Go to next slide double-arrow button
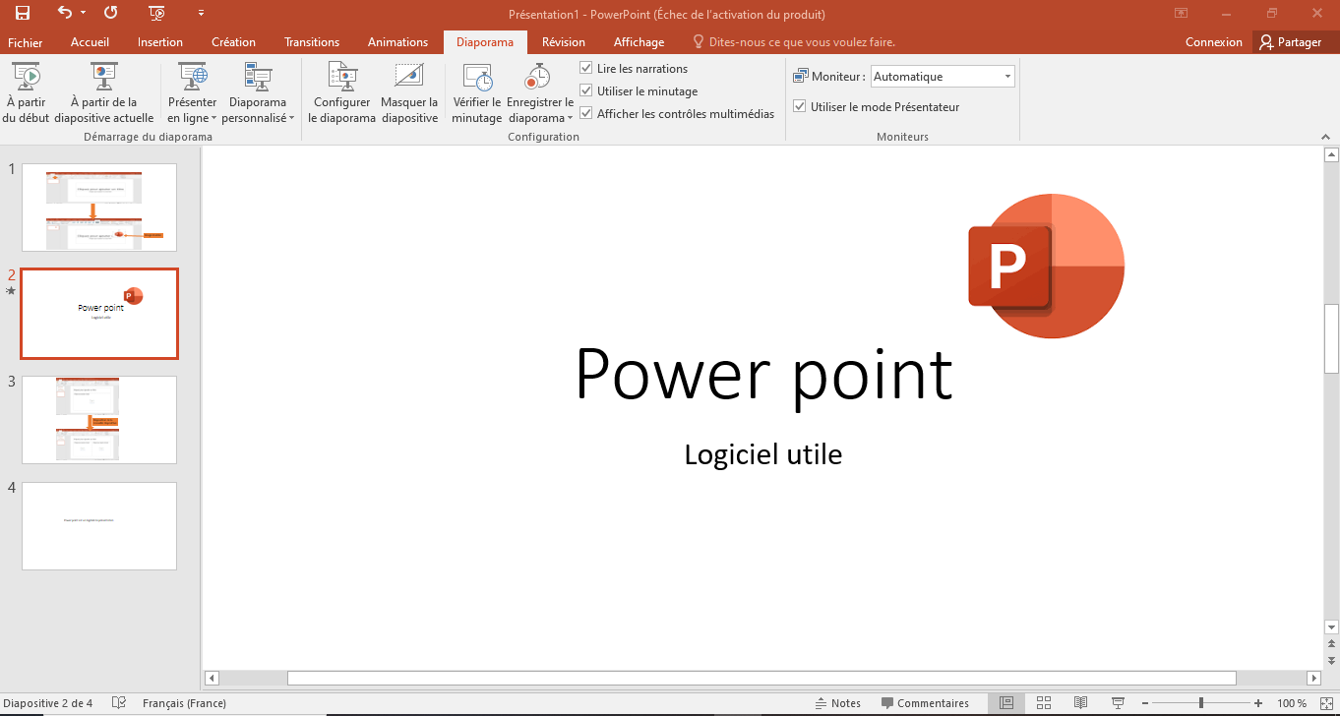Screen dimensions: 1340x716 (1331, 660)
